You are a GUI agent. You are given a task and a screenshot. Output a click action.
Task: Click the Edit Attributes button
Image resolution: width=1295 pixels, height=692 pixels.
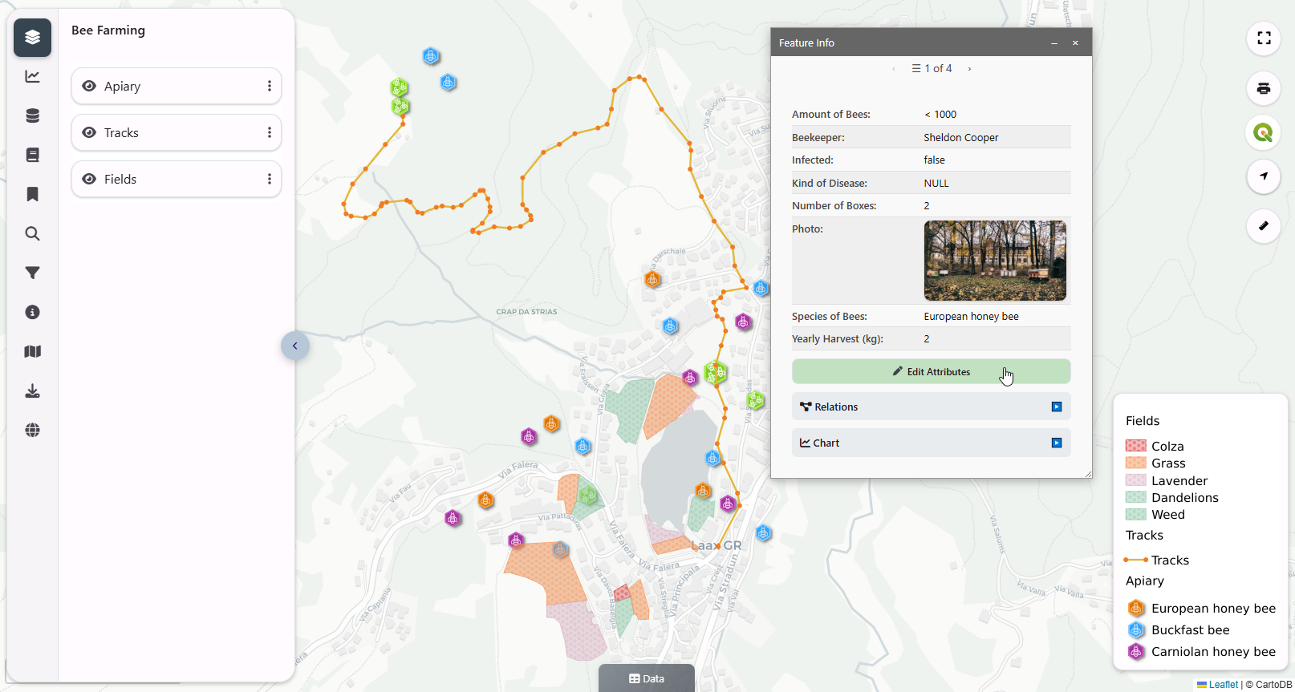931,371
